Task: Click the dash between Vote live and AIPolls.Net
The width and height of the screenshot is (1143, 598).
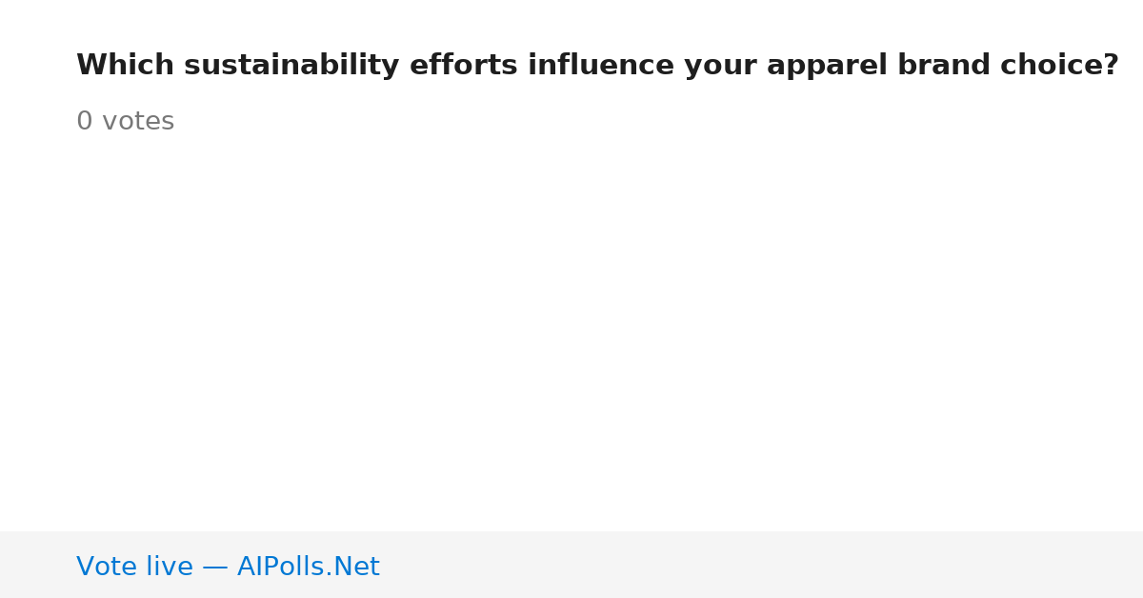Action: pyautogui.click(x=215, y=568)
